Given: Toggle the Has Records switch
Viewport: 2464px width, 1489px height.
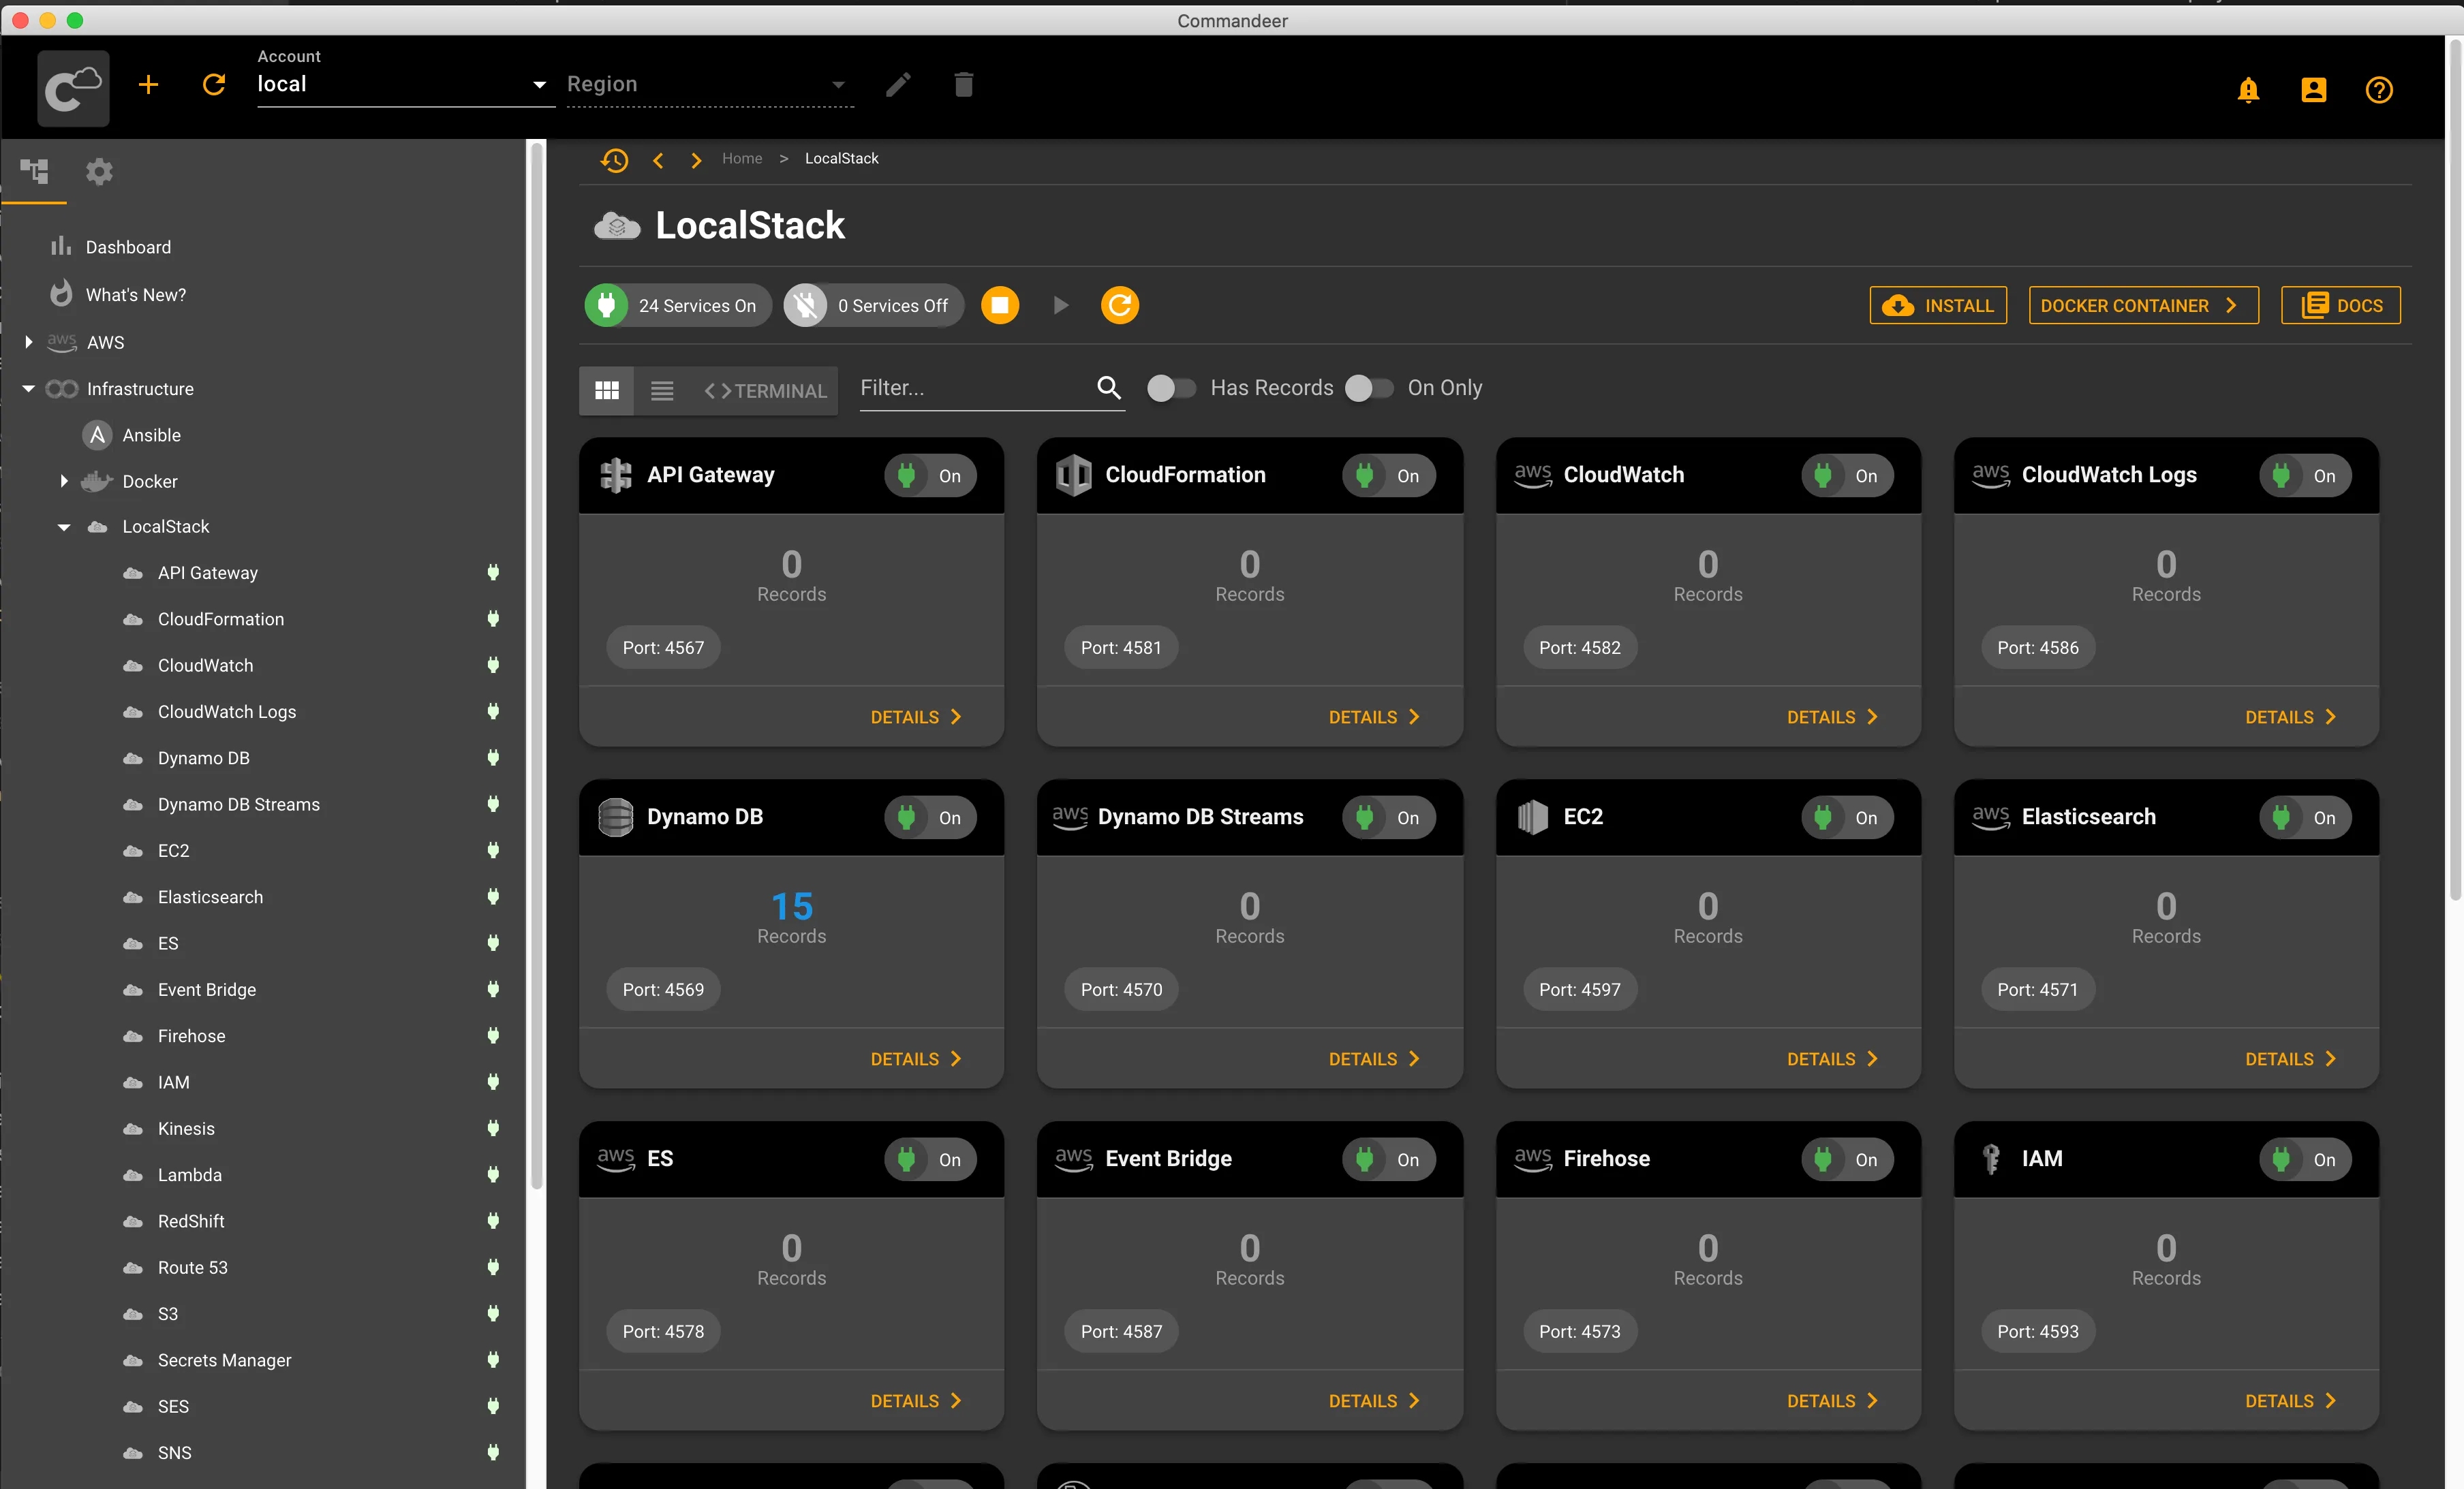Looking at the screenshot, I should pos(1170,388).
